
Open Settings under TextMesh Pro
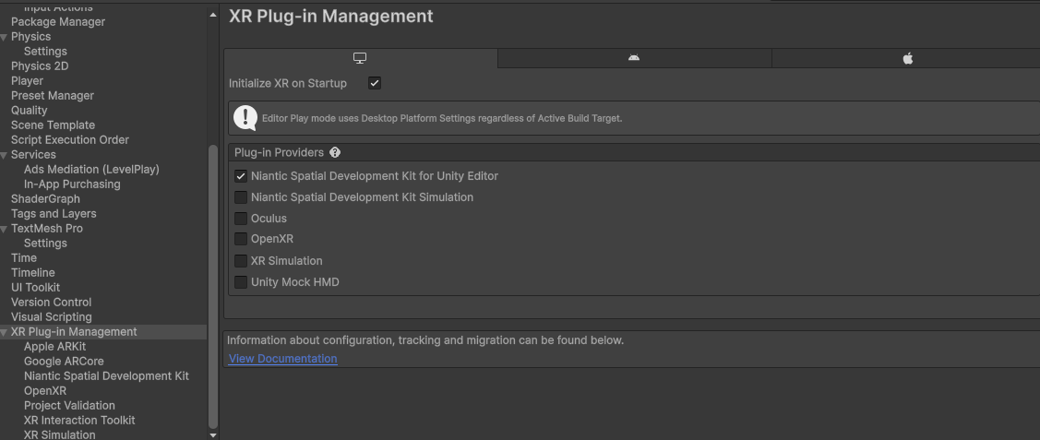click(45, 244)
